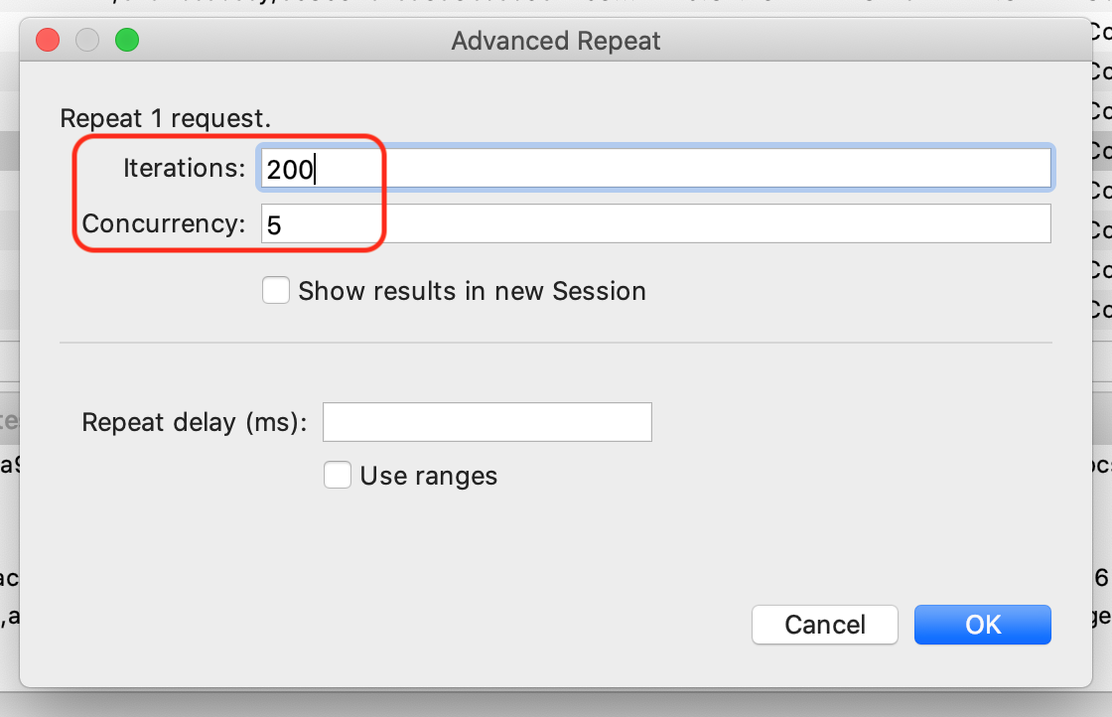The height and width of the screenshot is (717, 1112).
Task: Click the value 200 in Iterations
Action: point(289,170)
